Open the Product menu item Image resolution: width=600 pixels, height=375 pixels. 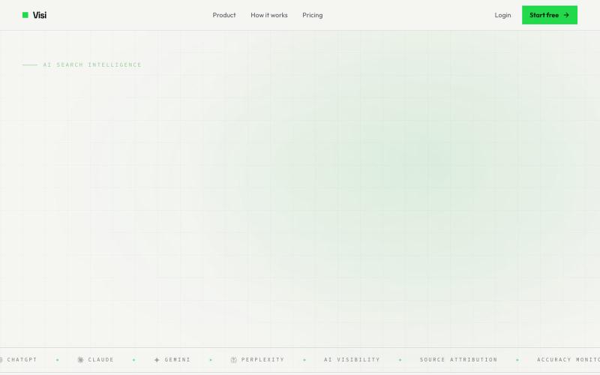tap(224, 15)
